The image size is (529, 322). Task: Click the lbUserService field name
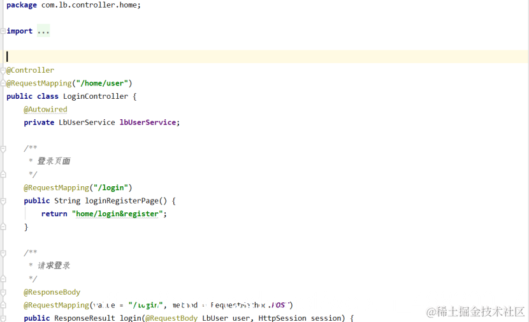148,122
